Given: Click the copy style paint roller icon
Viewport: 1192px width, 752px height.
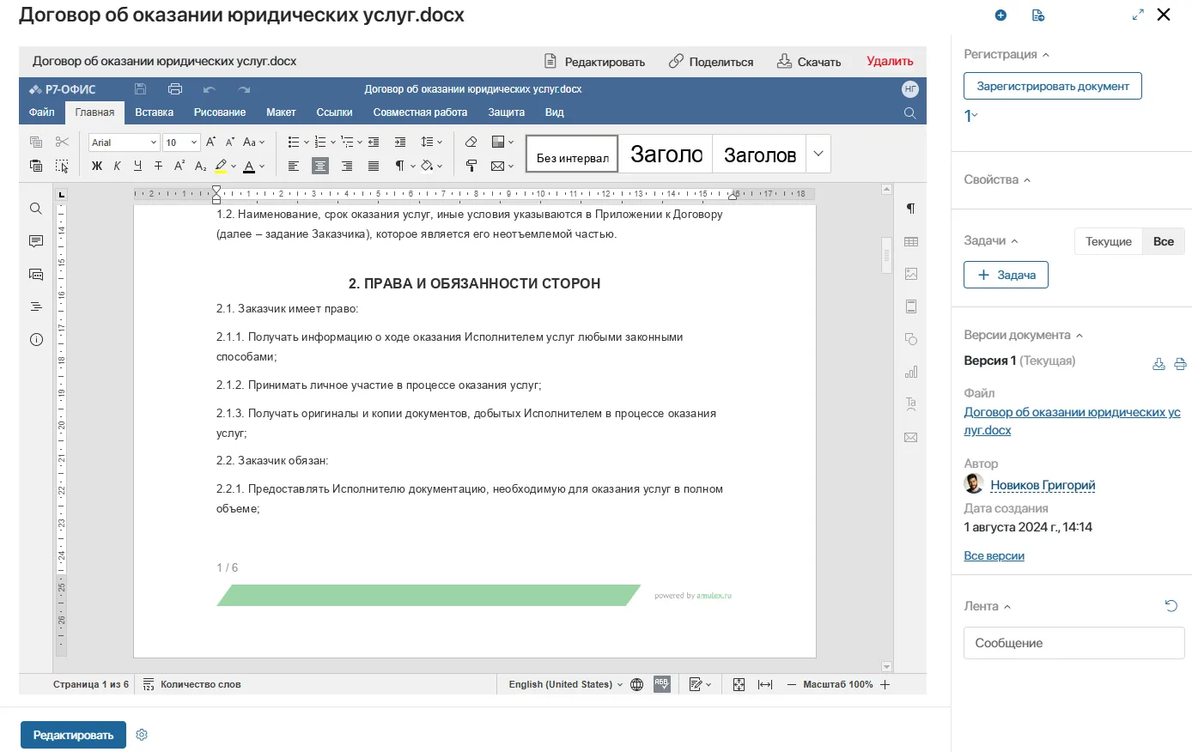Looking at the screenshot, I should (x=471, y=166).
